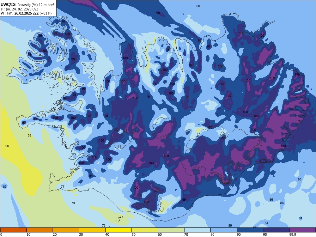316x237 pixels.
Task: Click the legend tick label '40'
Action: point(107,234)
